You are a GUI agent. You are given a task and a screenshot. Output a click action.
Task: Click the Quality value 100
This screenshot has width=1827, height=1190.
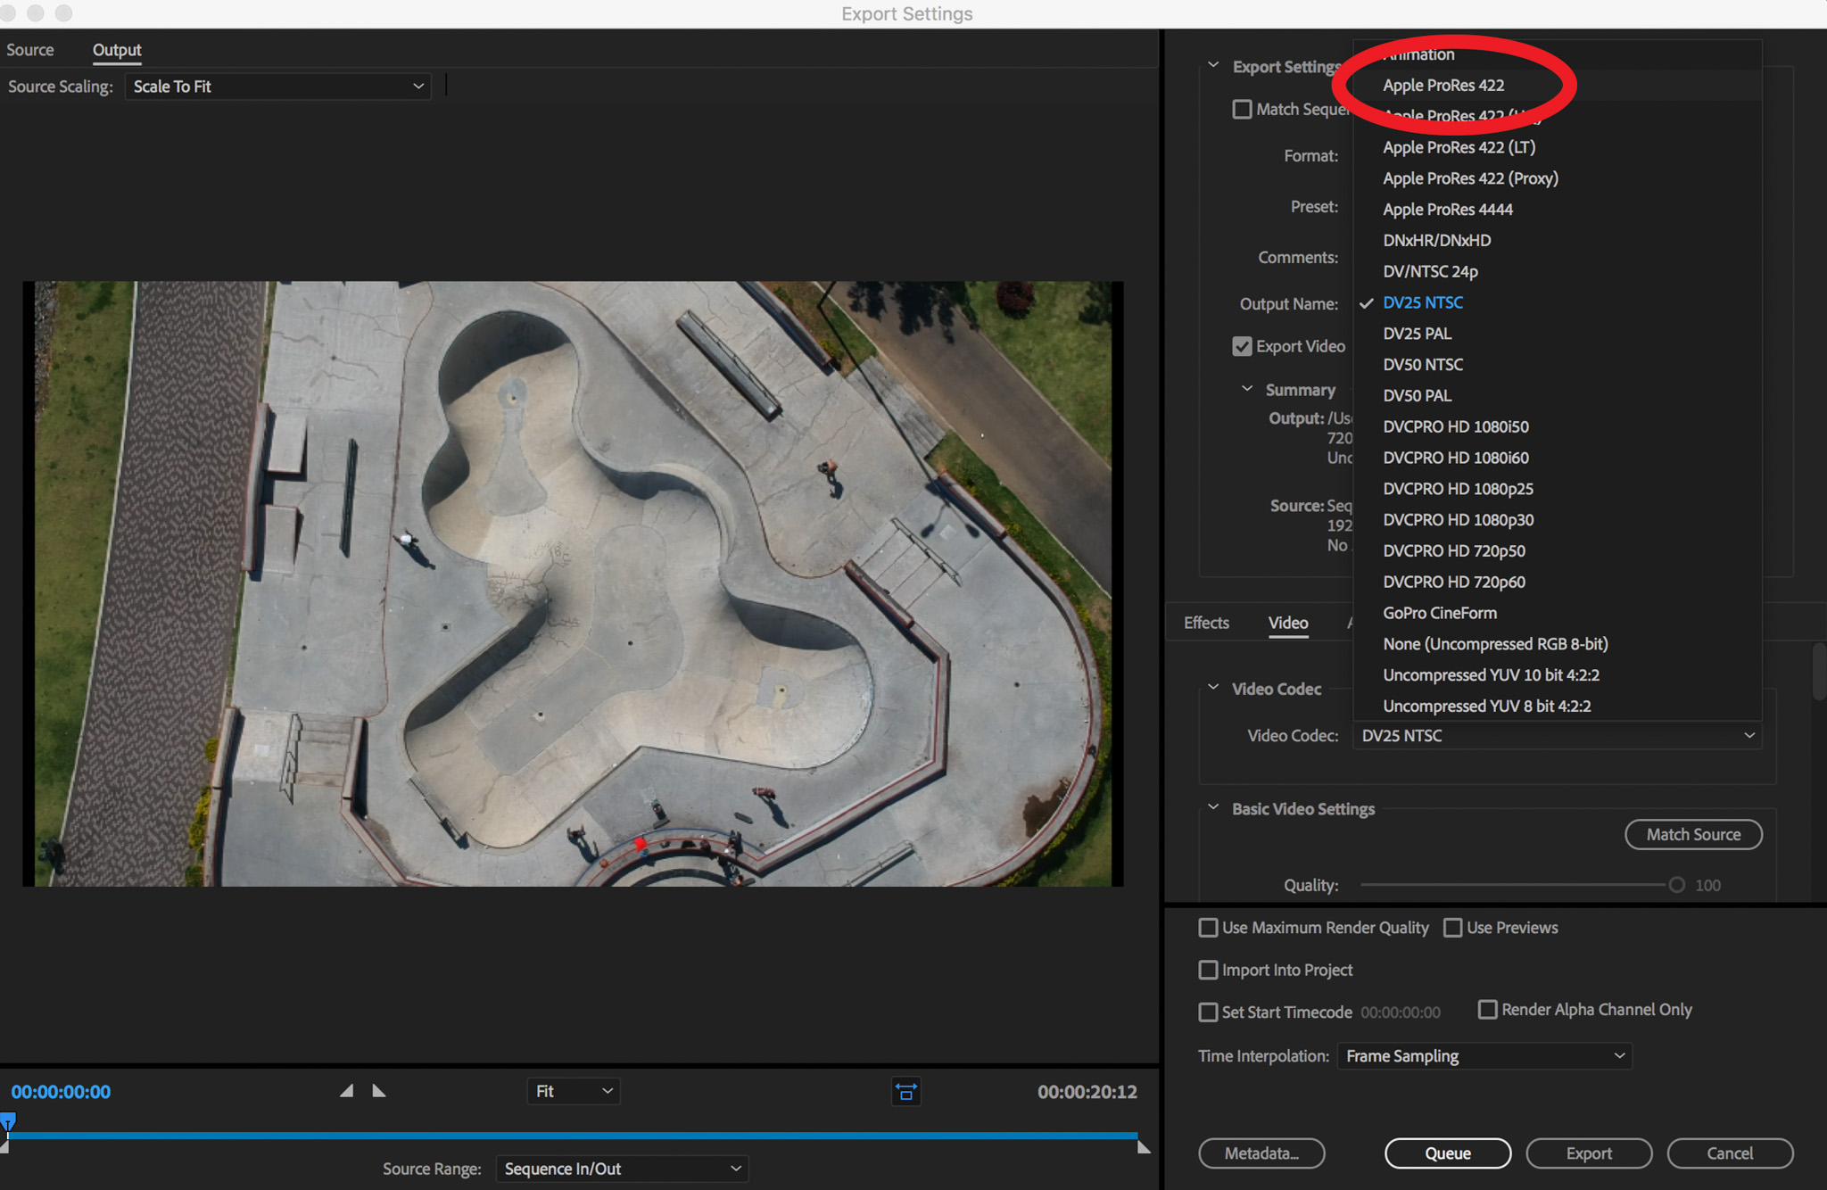point(1707,886)
